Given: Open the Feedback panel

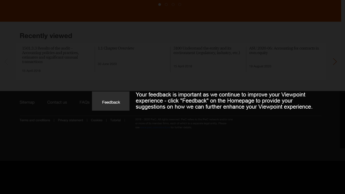Looking at the screenshot, I should coord(111,102).
